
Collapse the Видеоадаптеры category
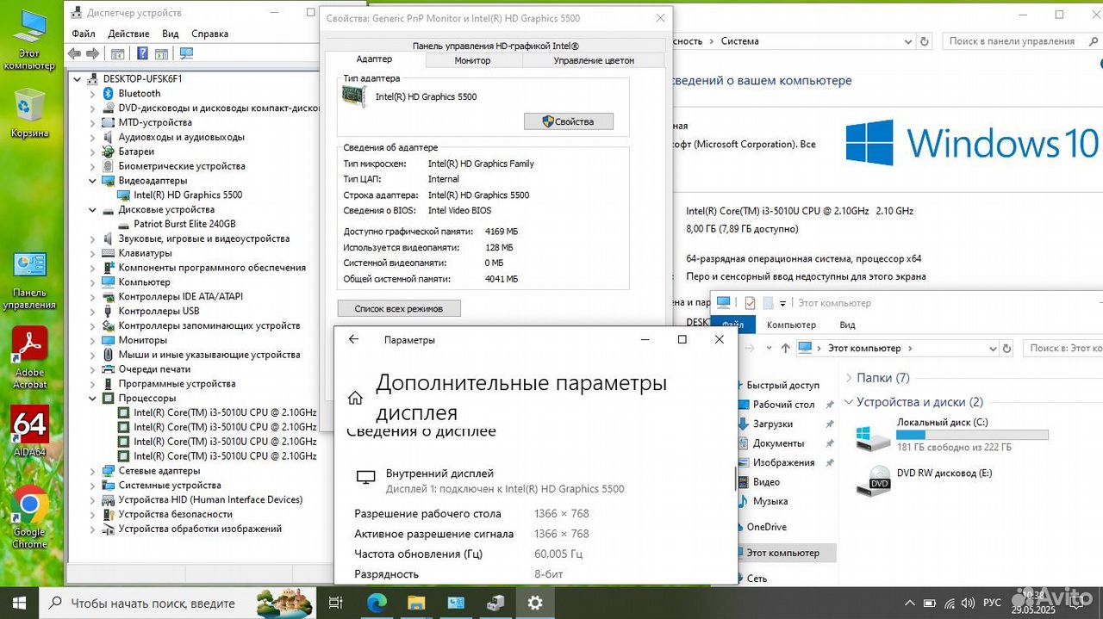[x=93, y=181]
